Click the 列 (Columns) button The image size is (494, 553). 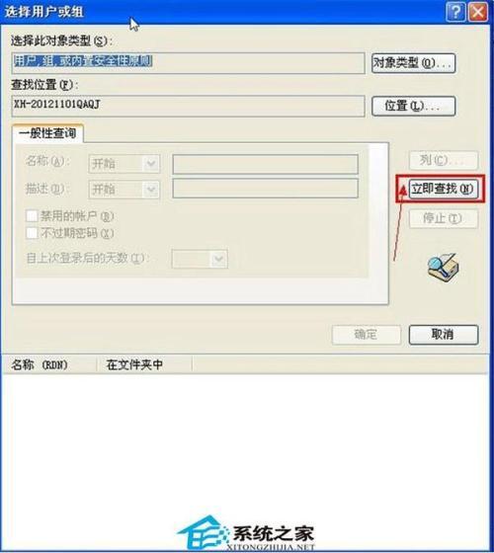coord(444,160)
